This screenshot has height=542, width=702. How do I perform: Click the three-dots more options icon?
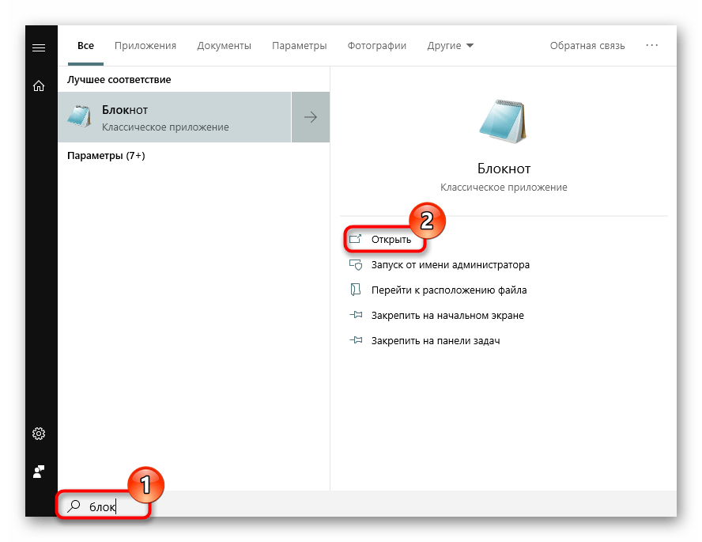(651, 46)
